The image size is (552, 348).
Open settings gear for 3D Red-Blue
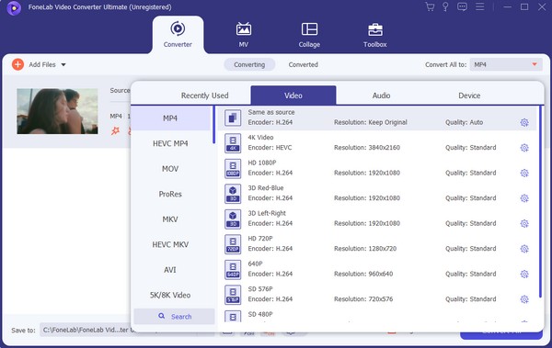(x=524, y=198)
